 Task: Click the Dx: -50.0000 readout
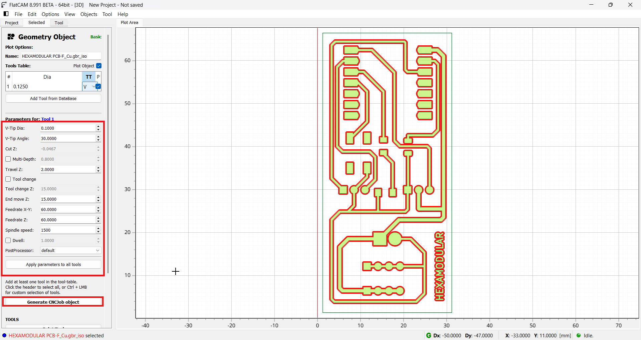tap(447, 335)
